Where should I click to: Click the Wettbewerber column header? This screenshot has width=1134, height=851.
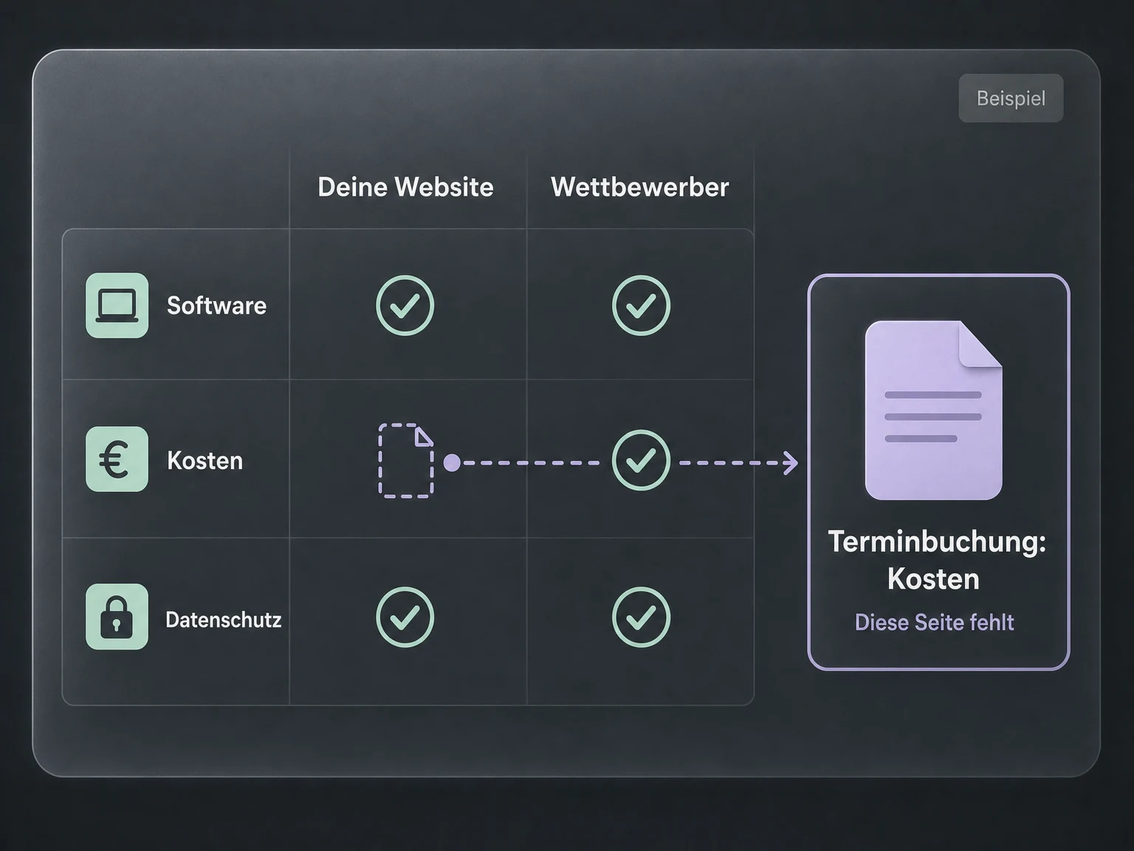tap(640, 187)
